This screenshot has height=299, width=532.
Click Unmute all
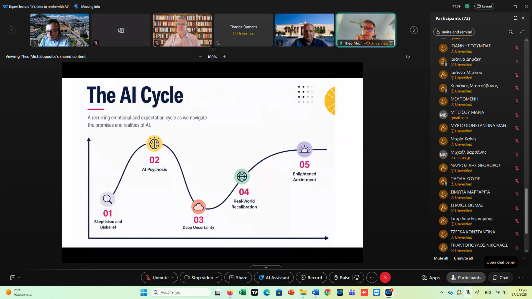[463, 258]
